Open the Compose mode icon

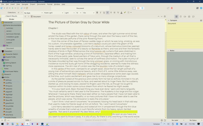(x=197, y=8)
